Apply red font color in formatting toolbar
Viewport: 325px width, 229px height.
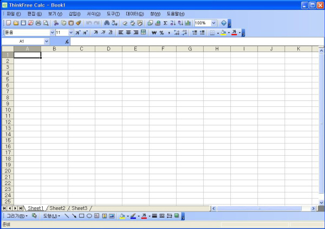point(234,33)
